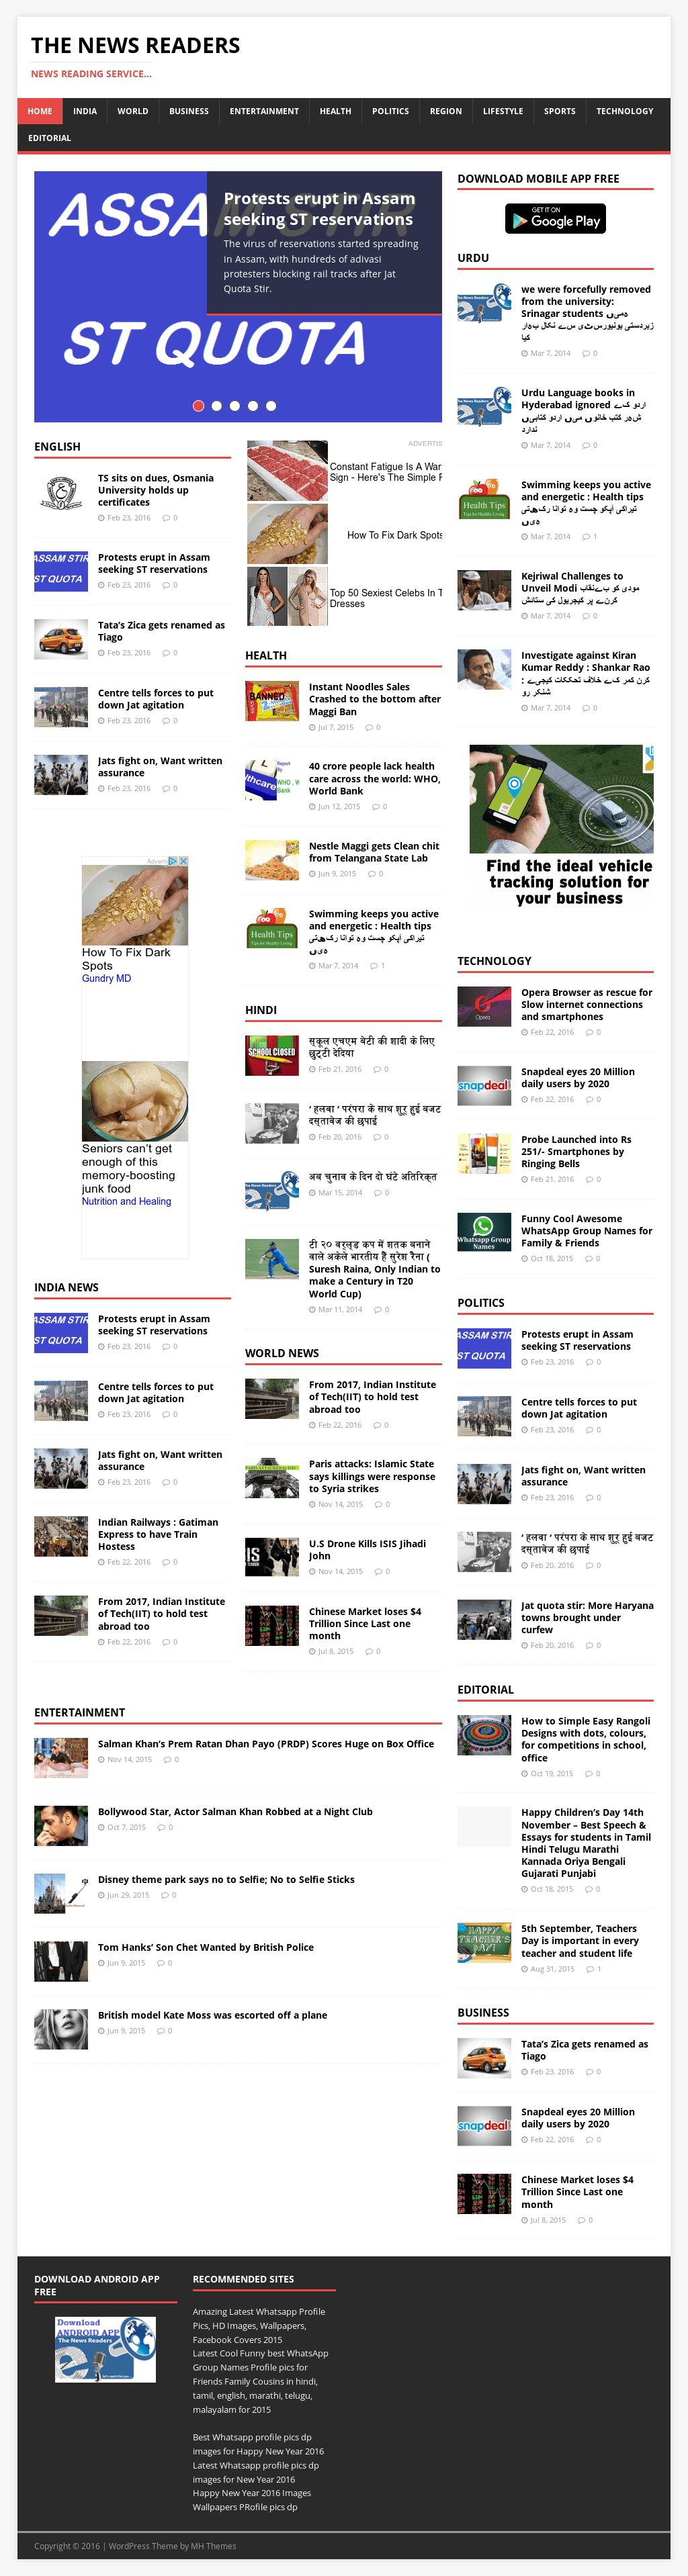Click the Health Tips thumbnail in the HEALTH section

pos(272,928)
